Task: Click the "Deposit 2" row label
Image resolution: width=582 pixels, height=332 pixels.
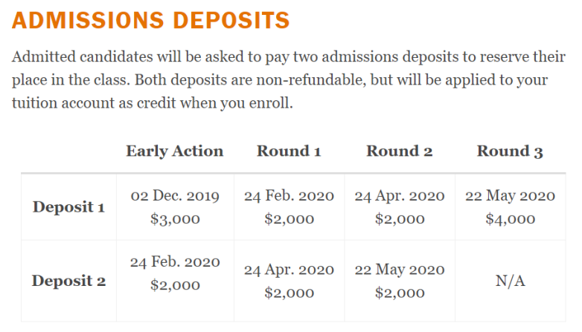Action: (x=68, y=281)
